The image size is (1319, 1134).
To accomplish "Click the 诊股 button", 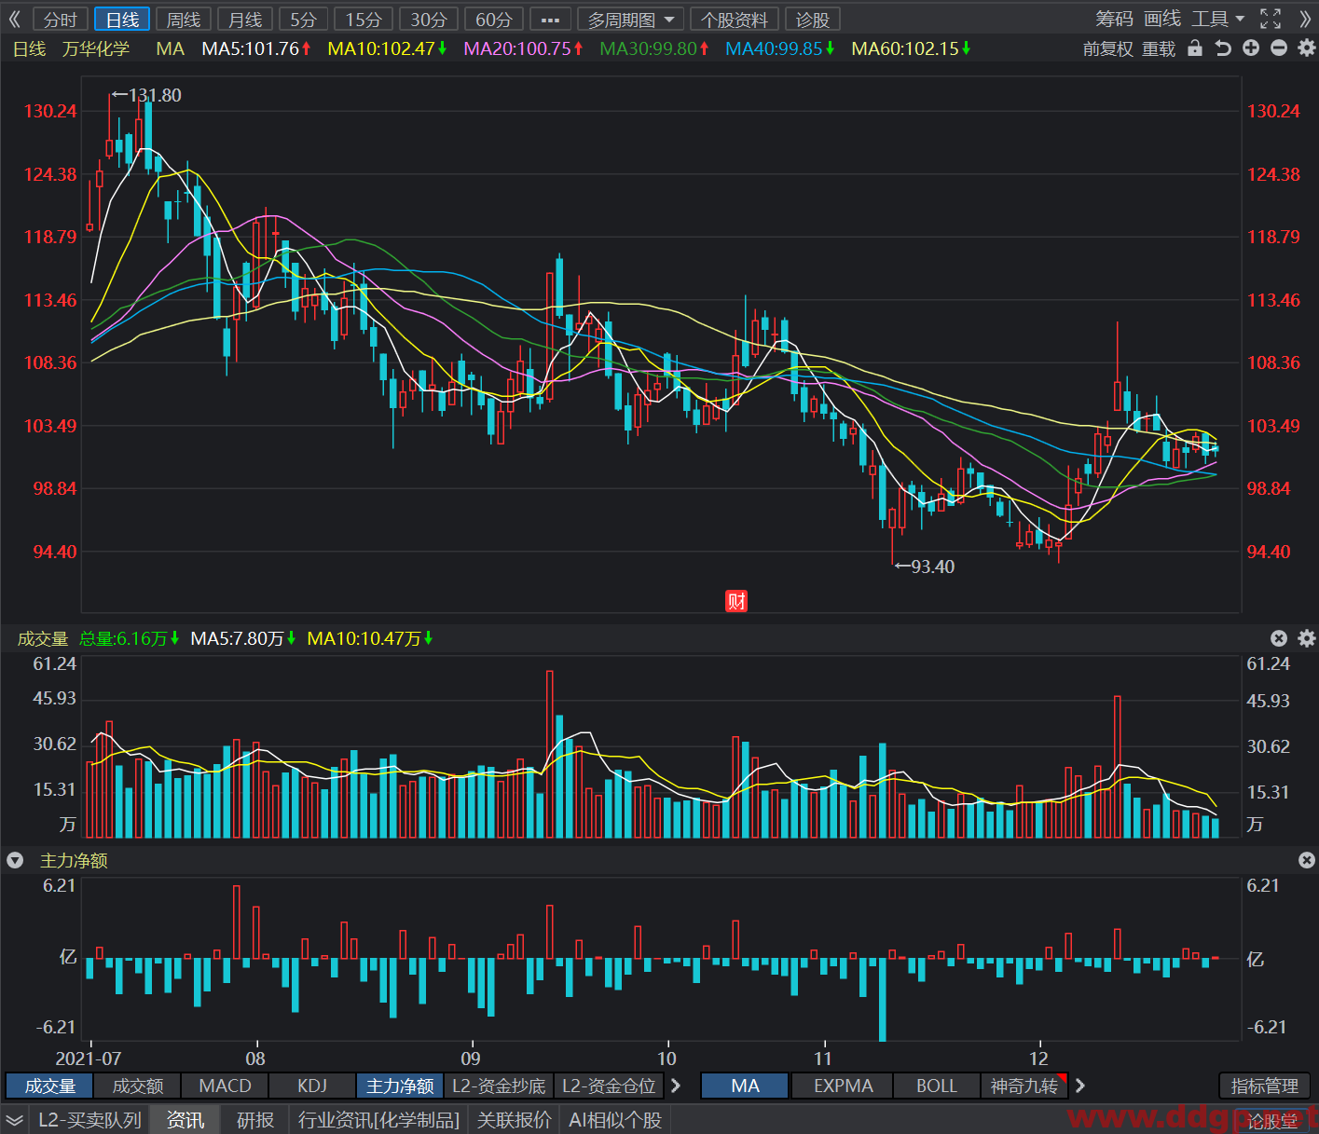I will [x=813, y=20].
